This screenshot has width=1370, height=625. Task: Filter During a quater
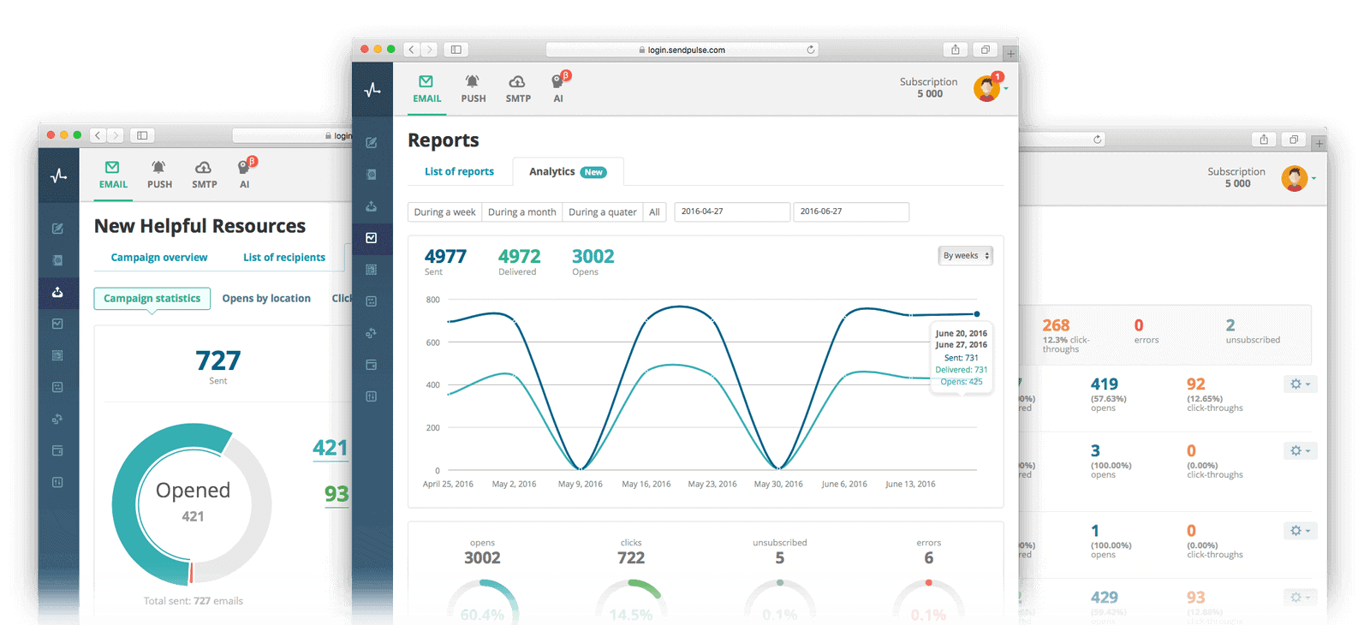click(603, 212)
